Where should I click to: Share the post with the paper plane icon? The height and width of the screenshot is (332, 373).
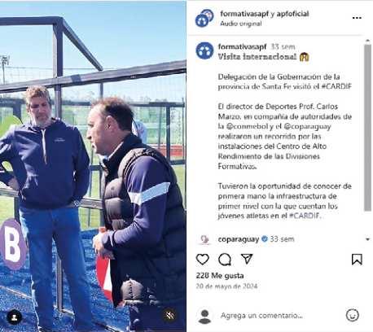247,259
